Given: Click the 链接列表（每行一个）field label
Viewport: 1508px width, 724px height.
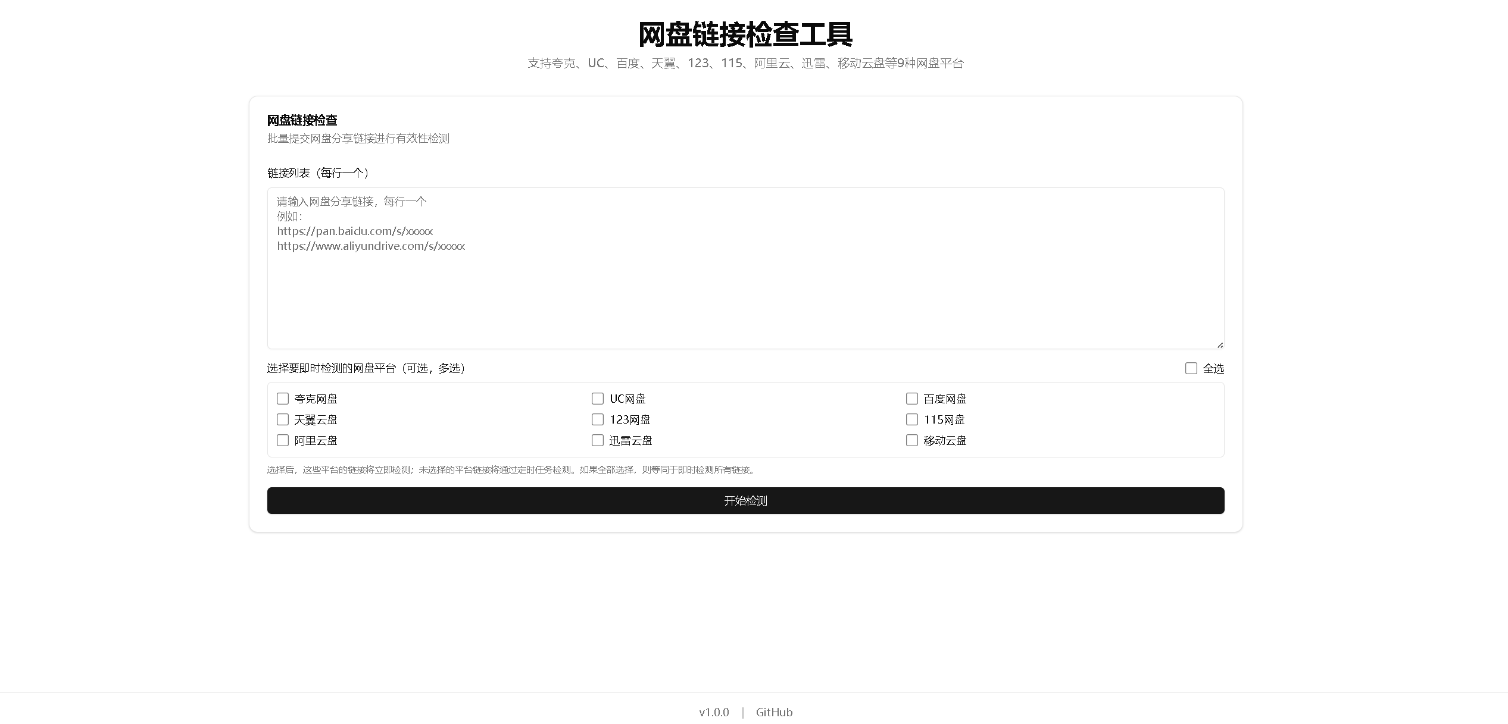Looking at the screenshot, I should (319, 173).
